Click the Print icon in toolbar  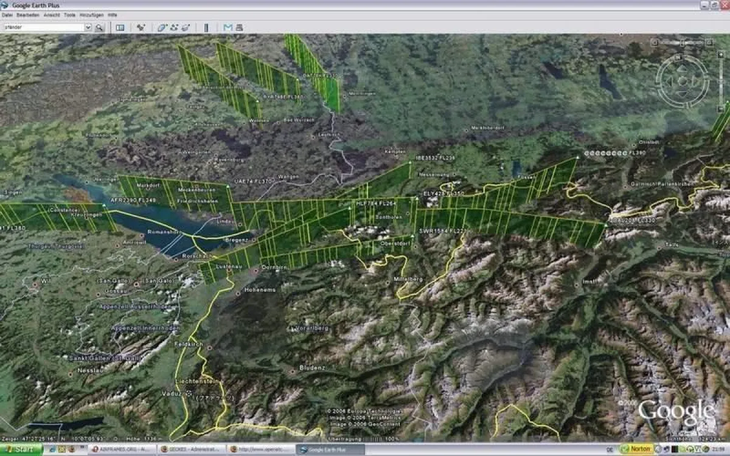click(x=239, y=27)
